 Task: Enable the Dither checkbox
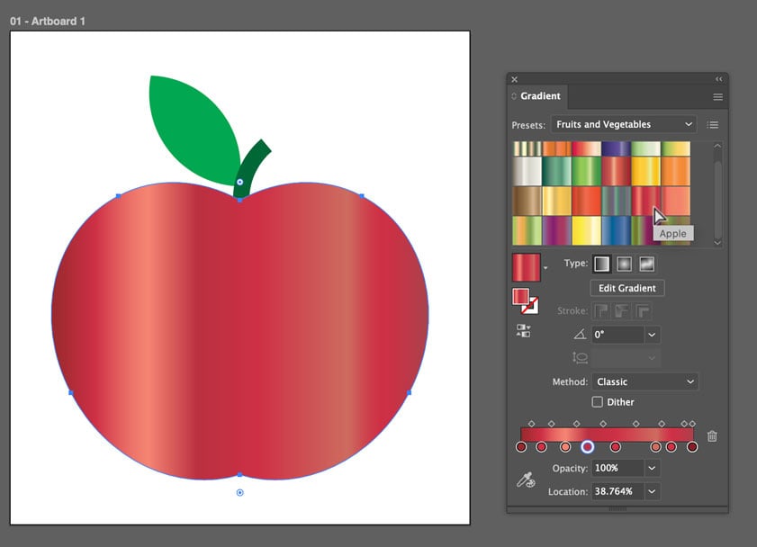598,402
